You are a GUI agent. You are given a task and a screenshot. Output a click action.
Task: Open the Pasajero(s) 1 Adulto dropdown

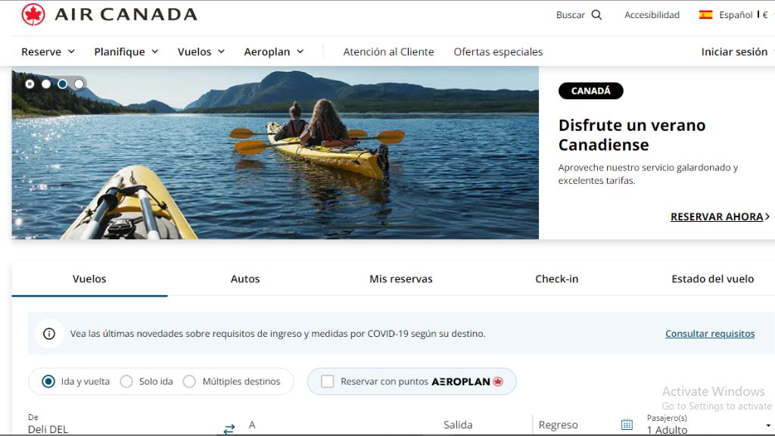click(x=709, y=425)
